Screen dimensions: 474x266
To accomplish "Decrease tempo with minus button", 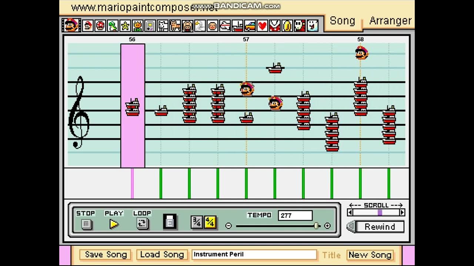I will tap(228, 226).
